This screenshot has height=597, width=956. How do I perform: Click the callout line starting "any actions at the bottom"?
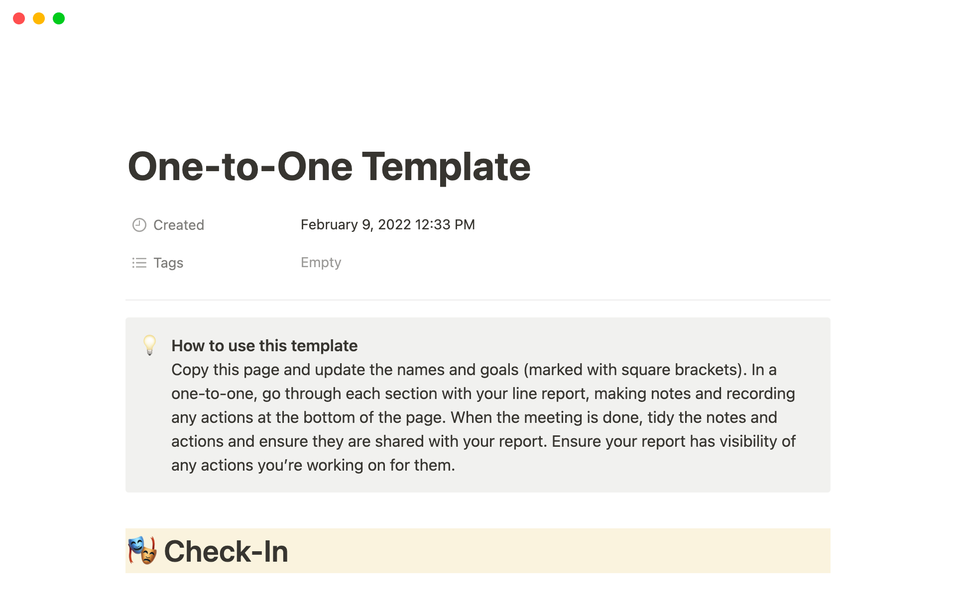point(474,417)
